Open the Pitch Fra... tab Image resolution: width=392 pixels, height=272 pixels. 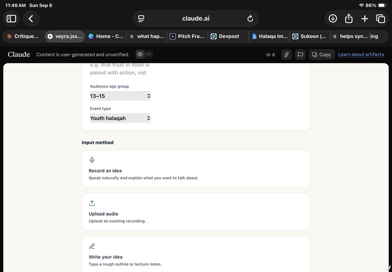(x=187, y=36)
